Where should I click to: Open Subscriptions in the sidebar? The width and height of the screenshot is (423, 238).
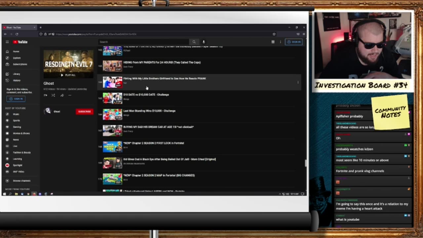(x=20, y=64)
